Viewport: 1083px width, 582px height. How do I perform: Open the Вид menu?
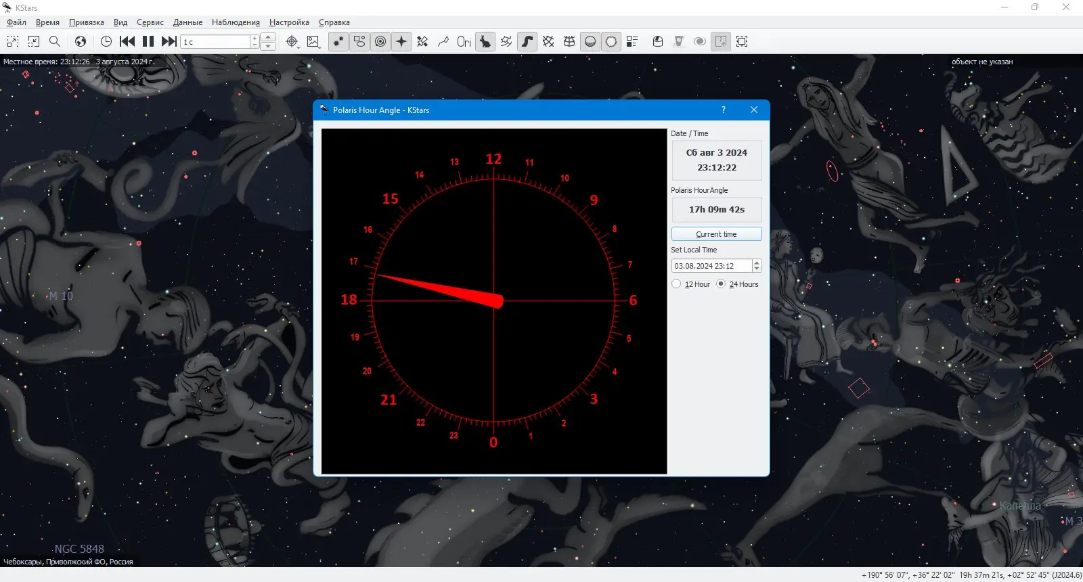pos(120,22)
